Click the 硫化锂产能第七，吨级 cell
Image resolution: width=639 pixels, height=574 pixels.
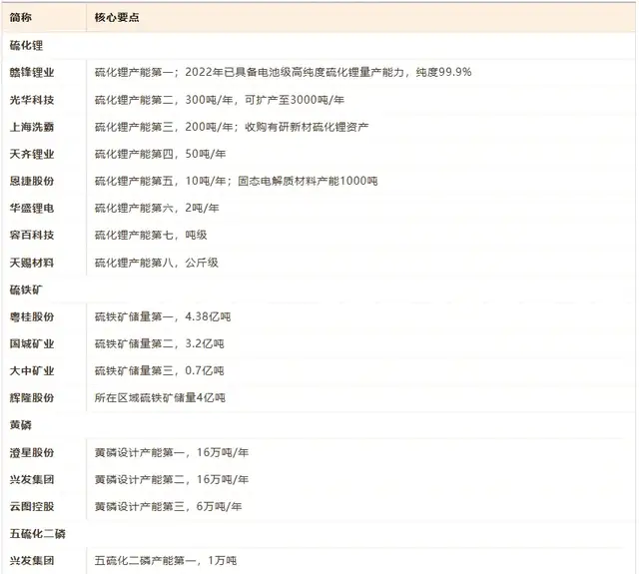[151, 235]
